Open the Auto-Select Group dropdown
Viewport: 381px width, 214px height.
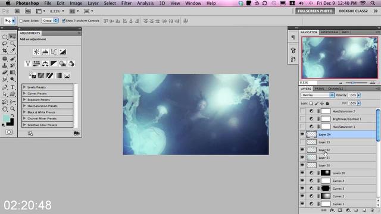pos(50,21)
